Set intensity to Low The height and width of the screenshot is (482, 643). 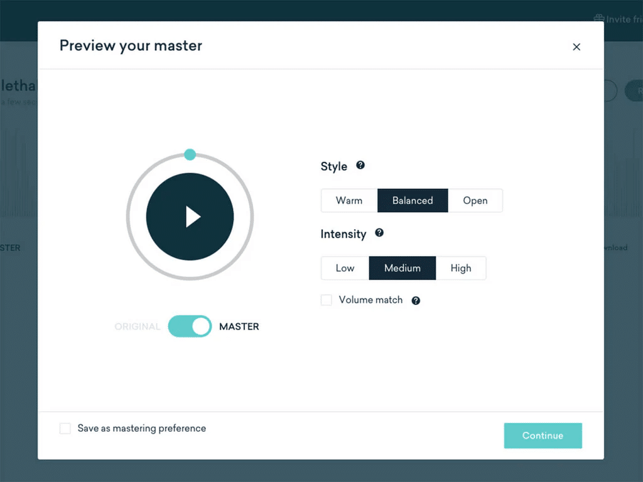pyautogui.click(x=345, y=268)
